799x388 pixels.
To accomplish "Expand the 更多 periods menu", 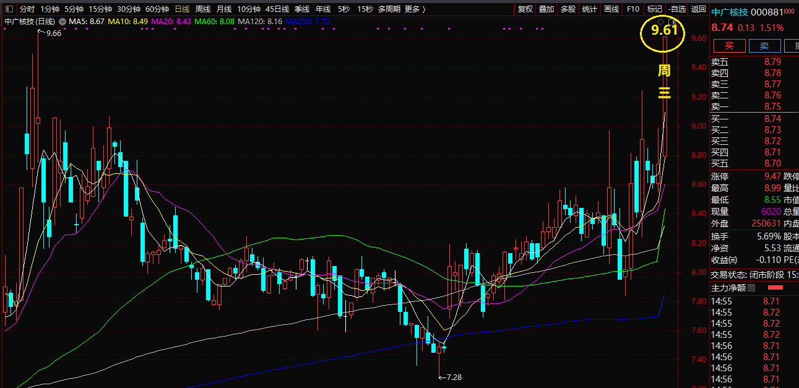I will pyautogui.click(x=415, y=9).
